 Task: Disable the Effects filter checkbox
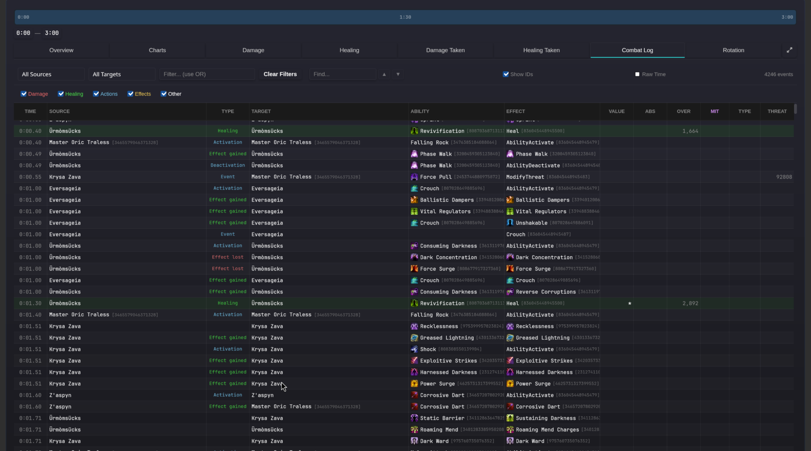[x=130, y=94]
